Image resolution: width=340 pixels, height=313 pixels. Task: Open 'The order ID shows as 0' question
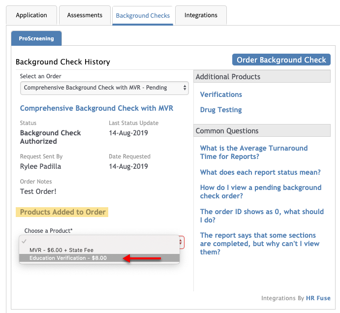point(262,216)
